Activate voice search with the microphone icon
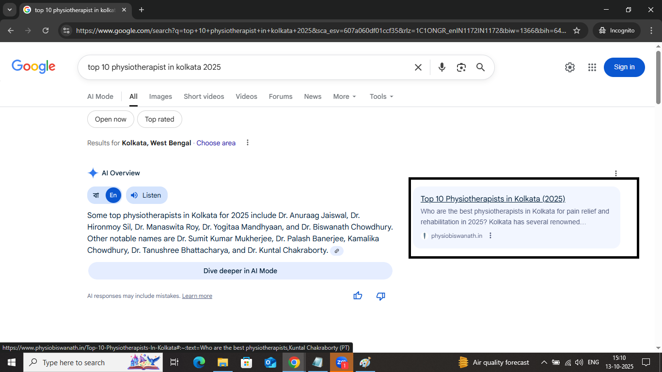Image resolution: width=662 pixels, height=372 pixels. 441,67
